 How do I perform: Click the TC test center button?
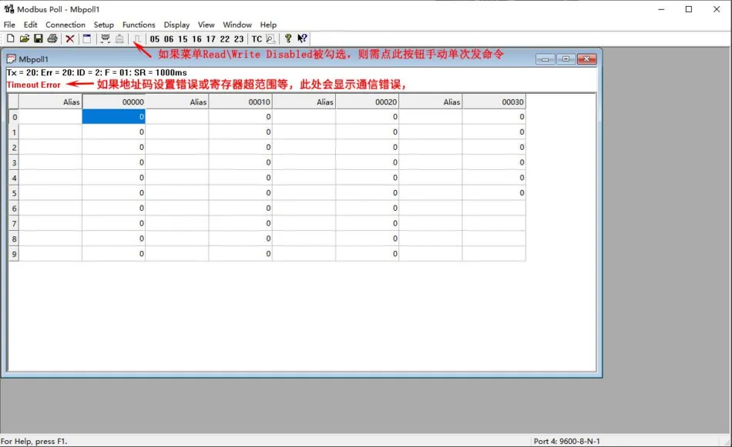coord(257,39)
